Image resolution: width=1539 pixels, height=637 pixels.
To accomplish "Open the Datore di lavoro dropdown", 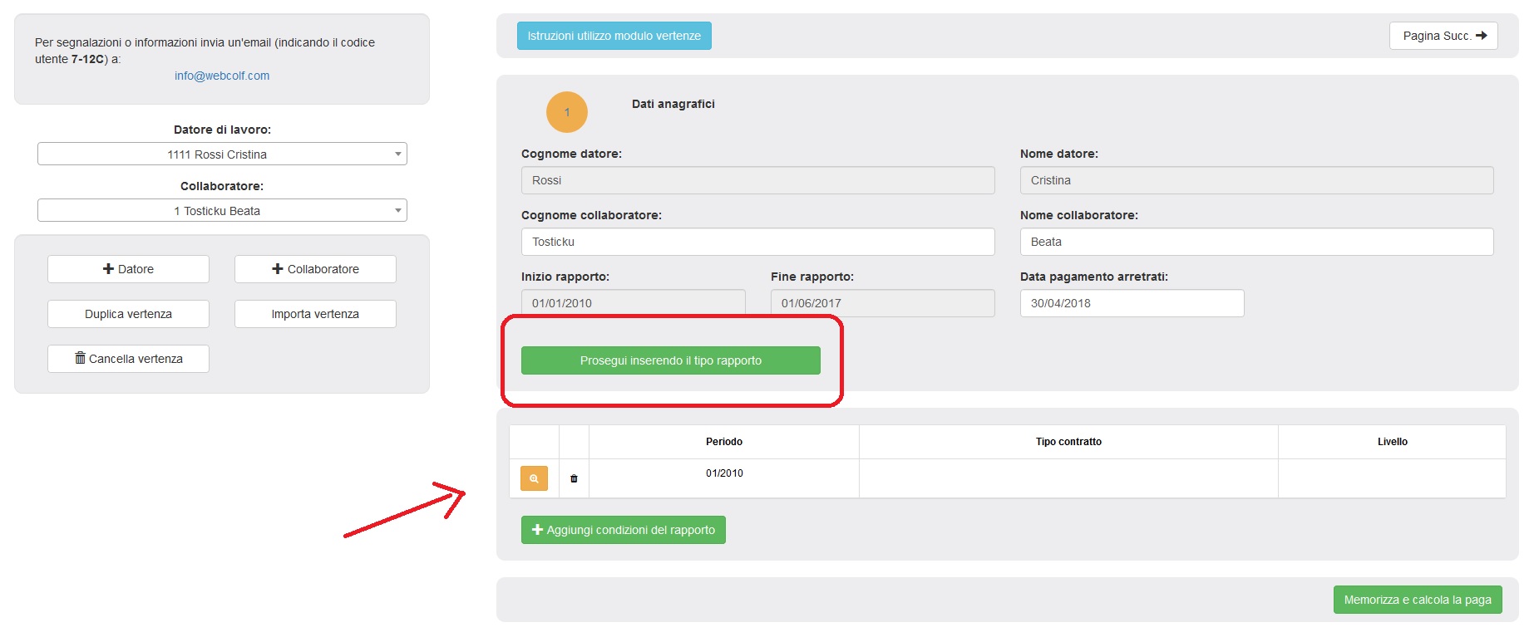I will 222,154.
